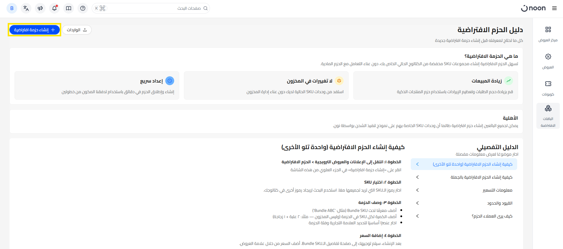Select الباقات الافتراضية in the sidebar
The width and height of the screenshot is (563, 249).
[548, 116]
